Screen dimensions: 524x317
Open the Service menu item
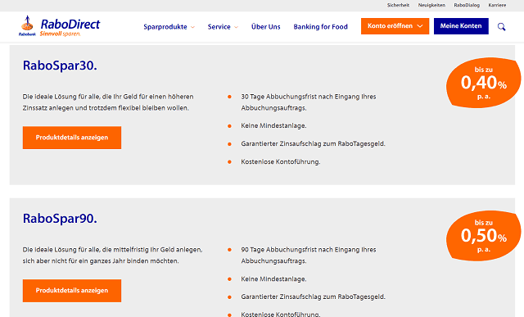click(219, 27)
